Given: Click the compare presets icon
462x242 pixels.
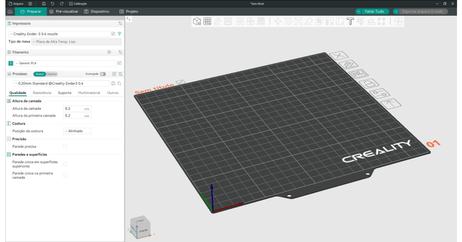Looking at the screenshot, I should (120, 74).
